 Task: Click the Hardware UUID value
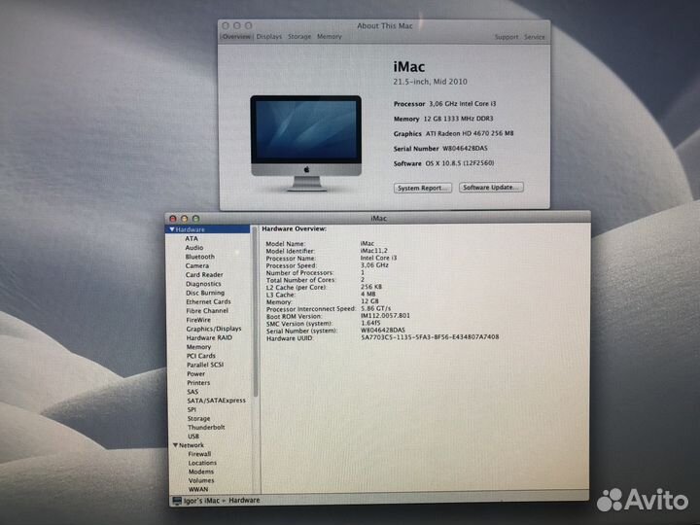tap(430, 337)
